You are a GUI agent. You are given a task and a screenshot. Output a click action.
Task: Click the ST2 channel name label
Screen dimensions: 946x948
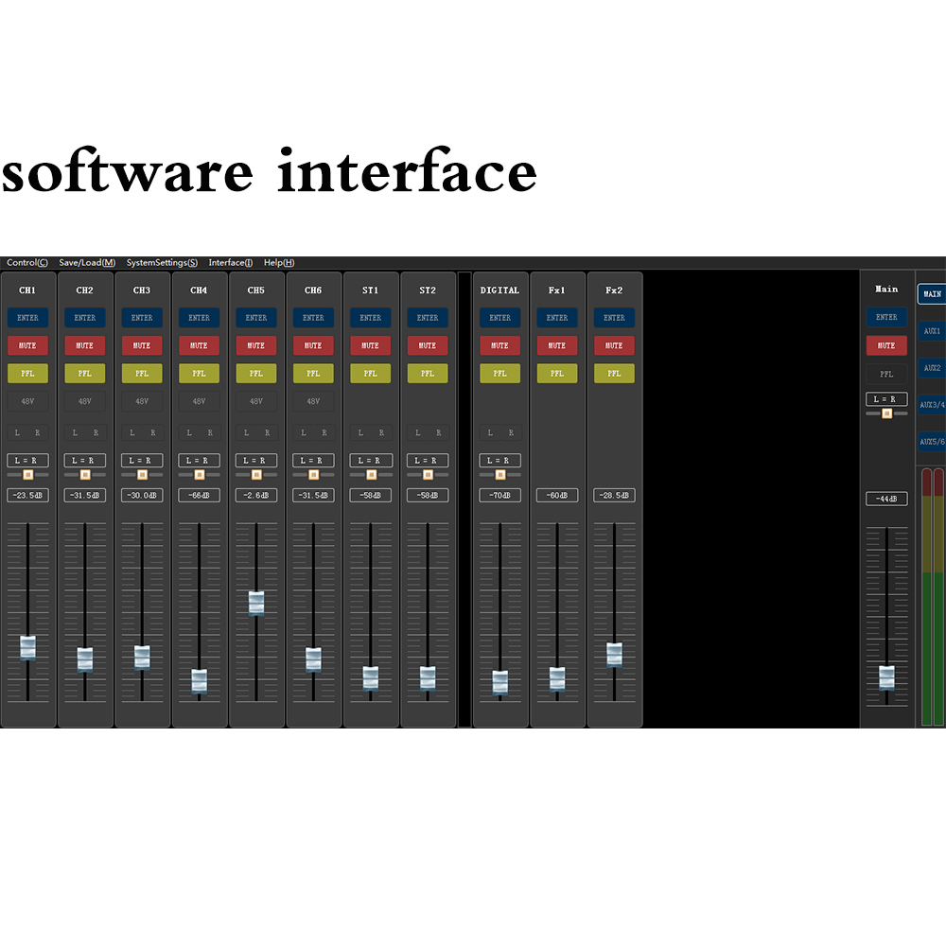click(x=428, y=290)
